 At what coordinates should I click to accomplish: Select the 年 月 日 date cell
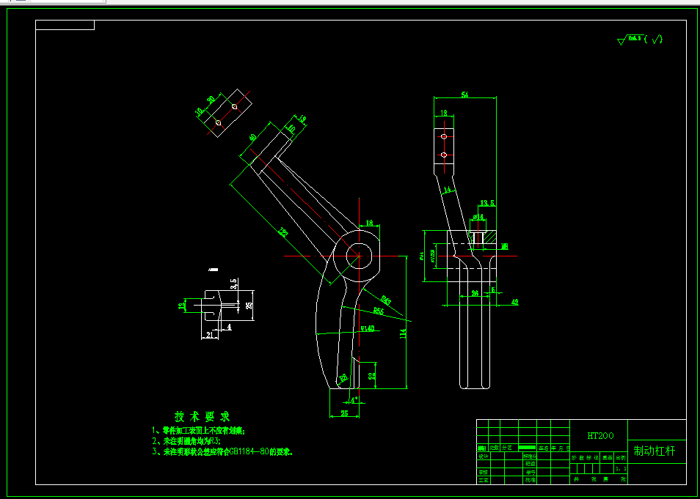point(561,448)
